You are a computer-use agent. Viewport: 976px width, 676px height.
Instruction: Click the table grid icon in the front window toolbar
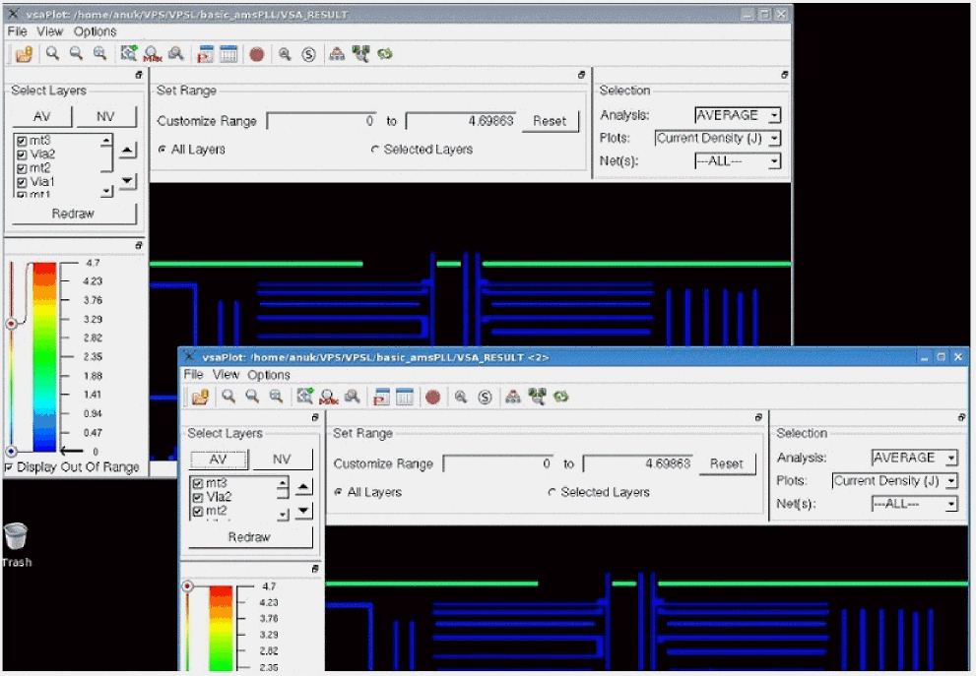404,397
